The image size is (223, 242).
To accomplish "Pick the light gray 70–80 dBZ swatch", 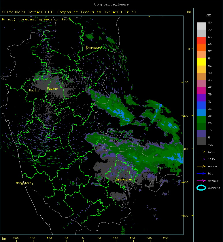I will pyautogui.click(x=201, y=26).
